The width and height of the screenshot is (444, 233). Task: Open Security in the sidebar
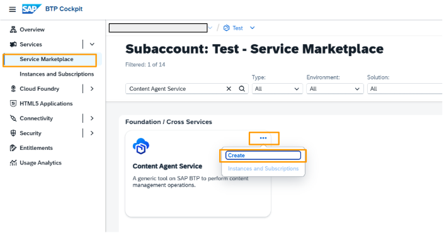click(x=30, y=133)
